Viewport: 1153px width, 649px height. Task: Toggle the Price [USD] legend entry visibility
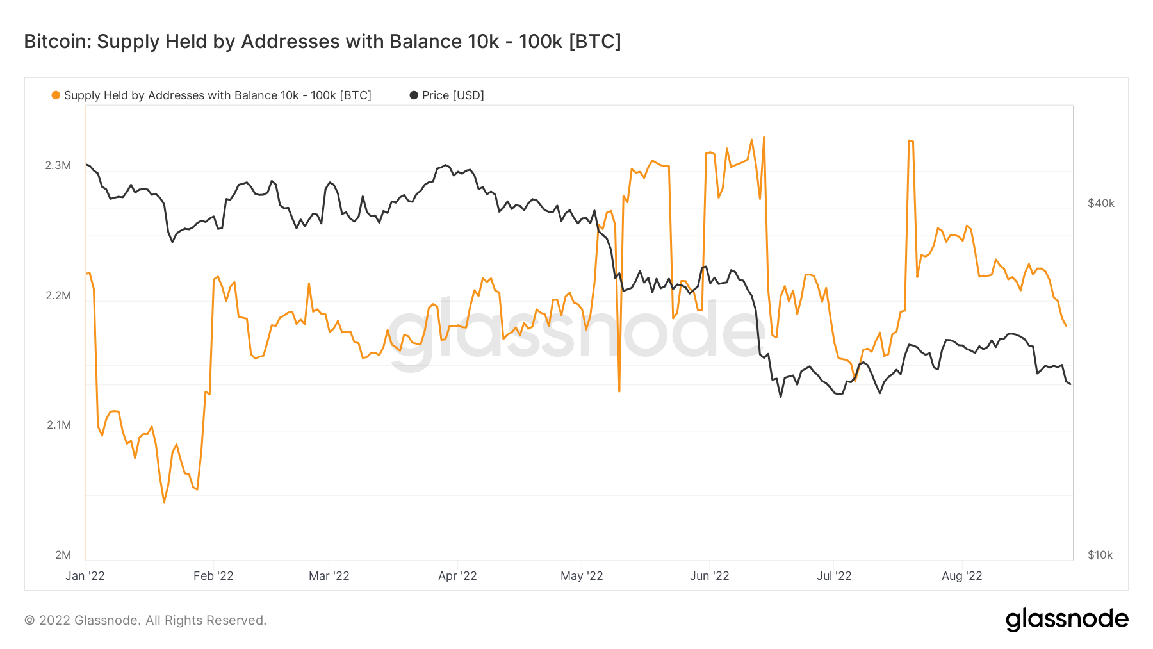point(452,95)
